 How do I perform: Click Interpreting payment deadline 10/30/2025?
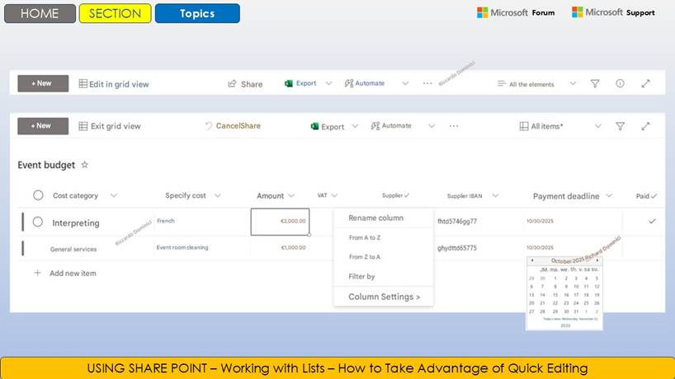[540, 221]
